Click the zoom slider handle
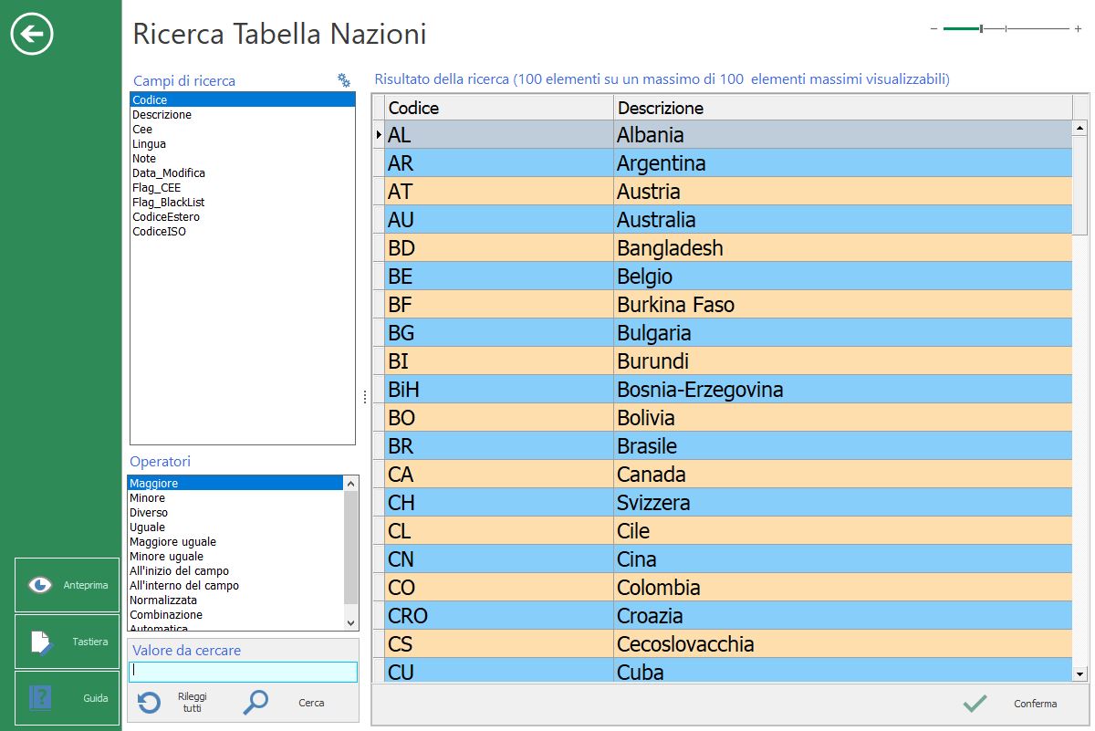1095x731 pixels. click(981, 29)
